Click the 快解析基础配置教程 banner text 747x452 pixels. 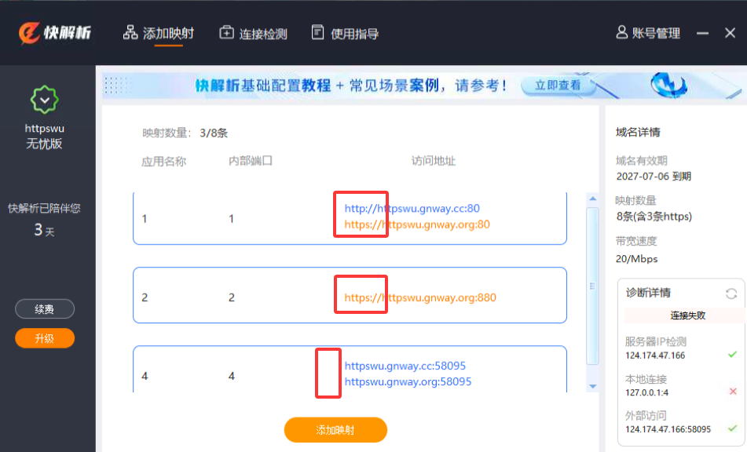point(263,86)
